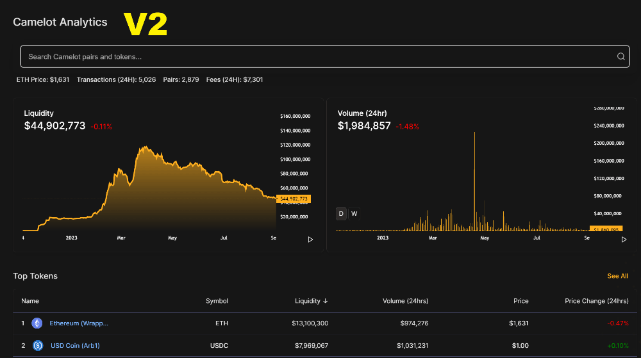The image size is (641, 358).
Task: Sort tokens by Price Change (24hrs) column
Action: click(596, 301)
